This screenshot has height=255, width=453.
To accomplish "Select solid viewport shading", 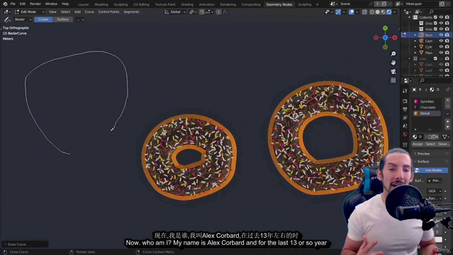I will [x=378, y=12].
